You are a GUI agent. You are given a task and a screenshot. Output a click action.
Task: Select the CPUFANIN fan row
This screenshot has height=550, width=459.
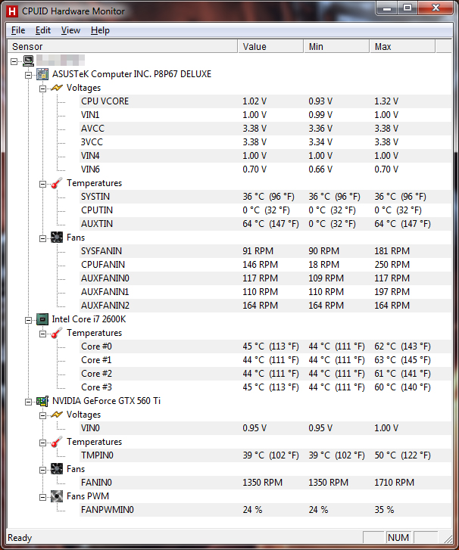(x=266, y=265)
